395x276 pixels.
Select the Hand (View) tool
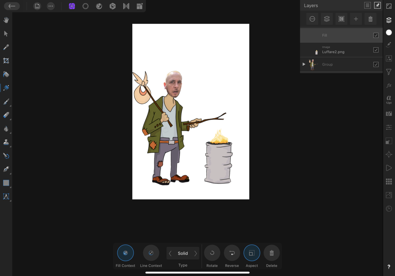tap(6, 20)
